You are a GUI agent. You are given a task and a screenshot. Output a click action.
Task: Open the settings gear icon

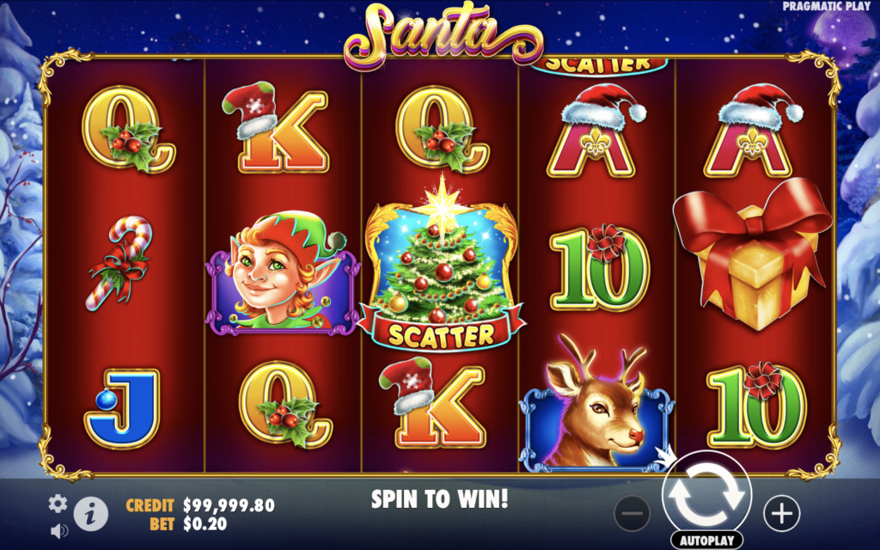point(58,504)
